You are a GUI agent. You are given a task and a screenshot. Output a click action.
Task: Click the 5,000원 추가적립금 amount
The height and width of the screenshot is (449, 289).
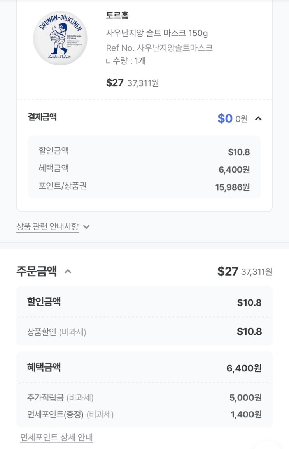pyautogui.click(x=245, y=398)
